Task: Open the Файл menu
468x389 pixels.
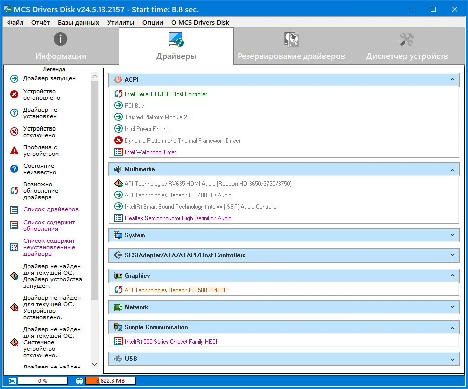Action: [x=15, y=23]
